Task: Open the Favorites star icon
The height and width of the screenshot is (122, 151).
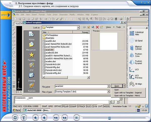Action: point(31,57)
